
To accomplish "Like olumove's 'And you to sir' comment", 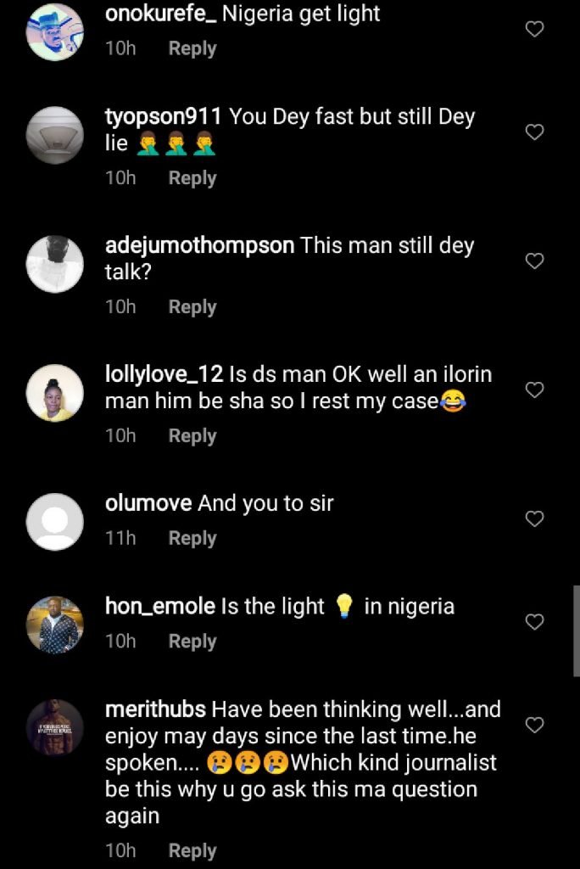I will 534,519.
